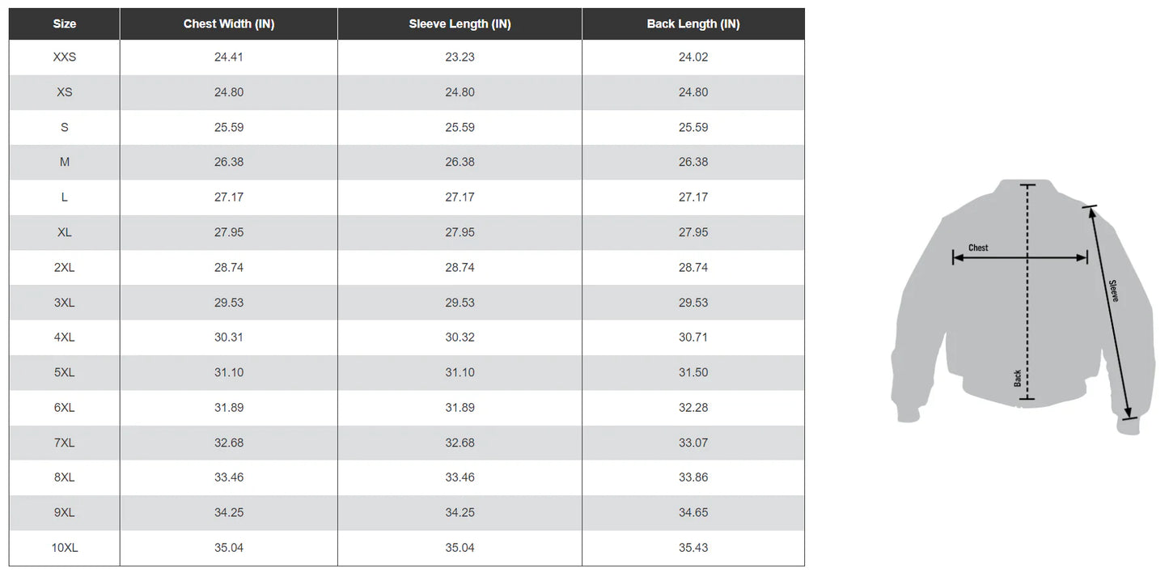Viewport: 1169px width, 581px height.
Task: Click the M size row label
Action: point(65,163)
